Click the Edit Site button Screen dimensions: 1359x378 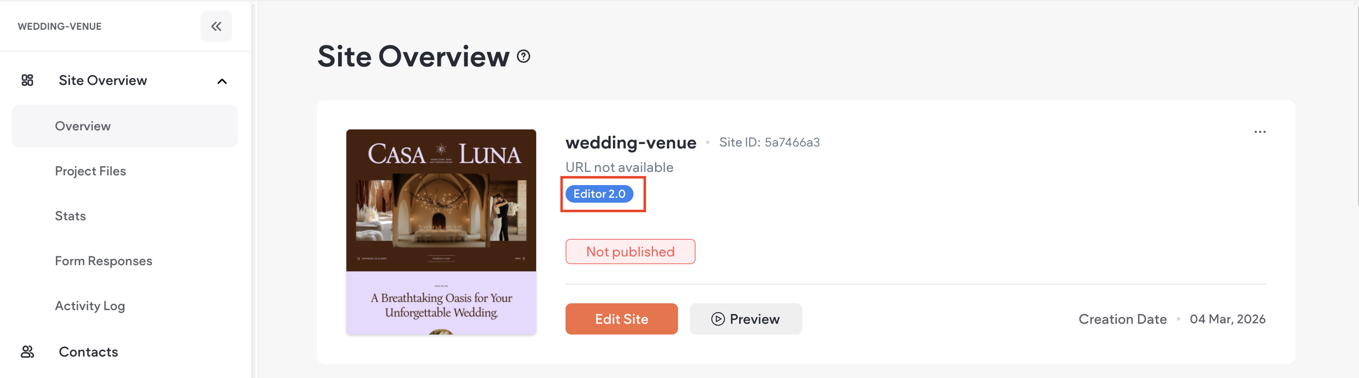click(621, 319)
